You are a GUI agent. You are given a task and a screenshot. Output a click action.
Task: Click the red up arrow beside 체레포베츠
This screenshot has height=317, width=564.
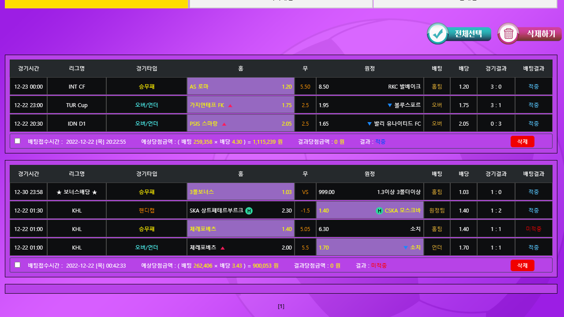(x=222, y=248)
